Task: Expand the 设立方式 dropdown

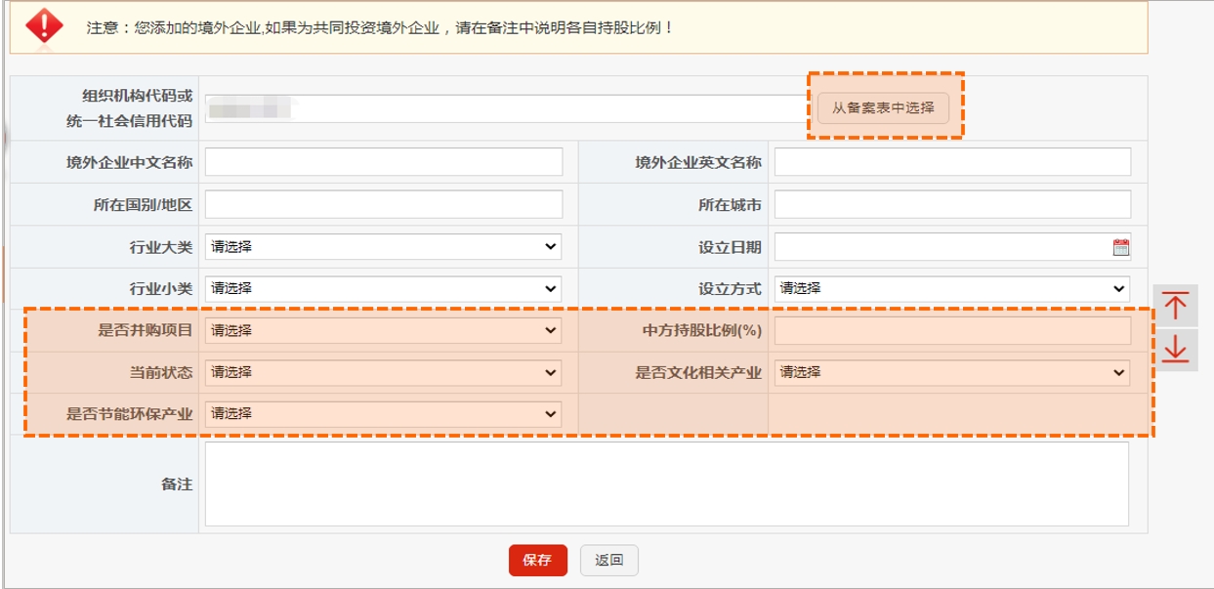Action: point(952,289)
